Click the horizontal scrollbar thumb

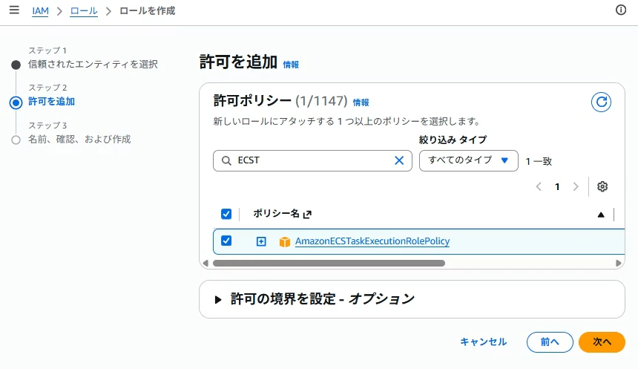tap(329, 263)
